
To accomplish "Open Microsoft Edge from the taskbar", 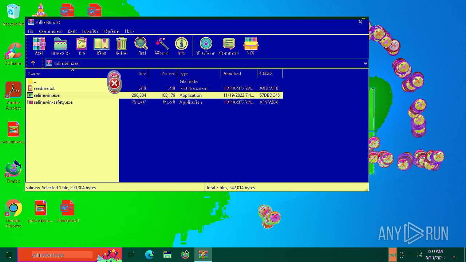I will (150, 255).
